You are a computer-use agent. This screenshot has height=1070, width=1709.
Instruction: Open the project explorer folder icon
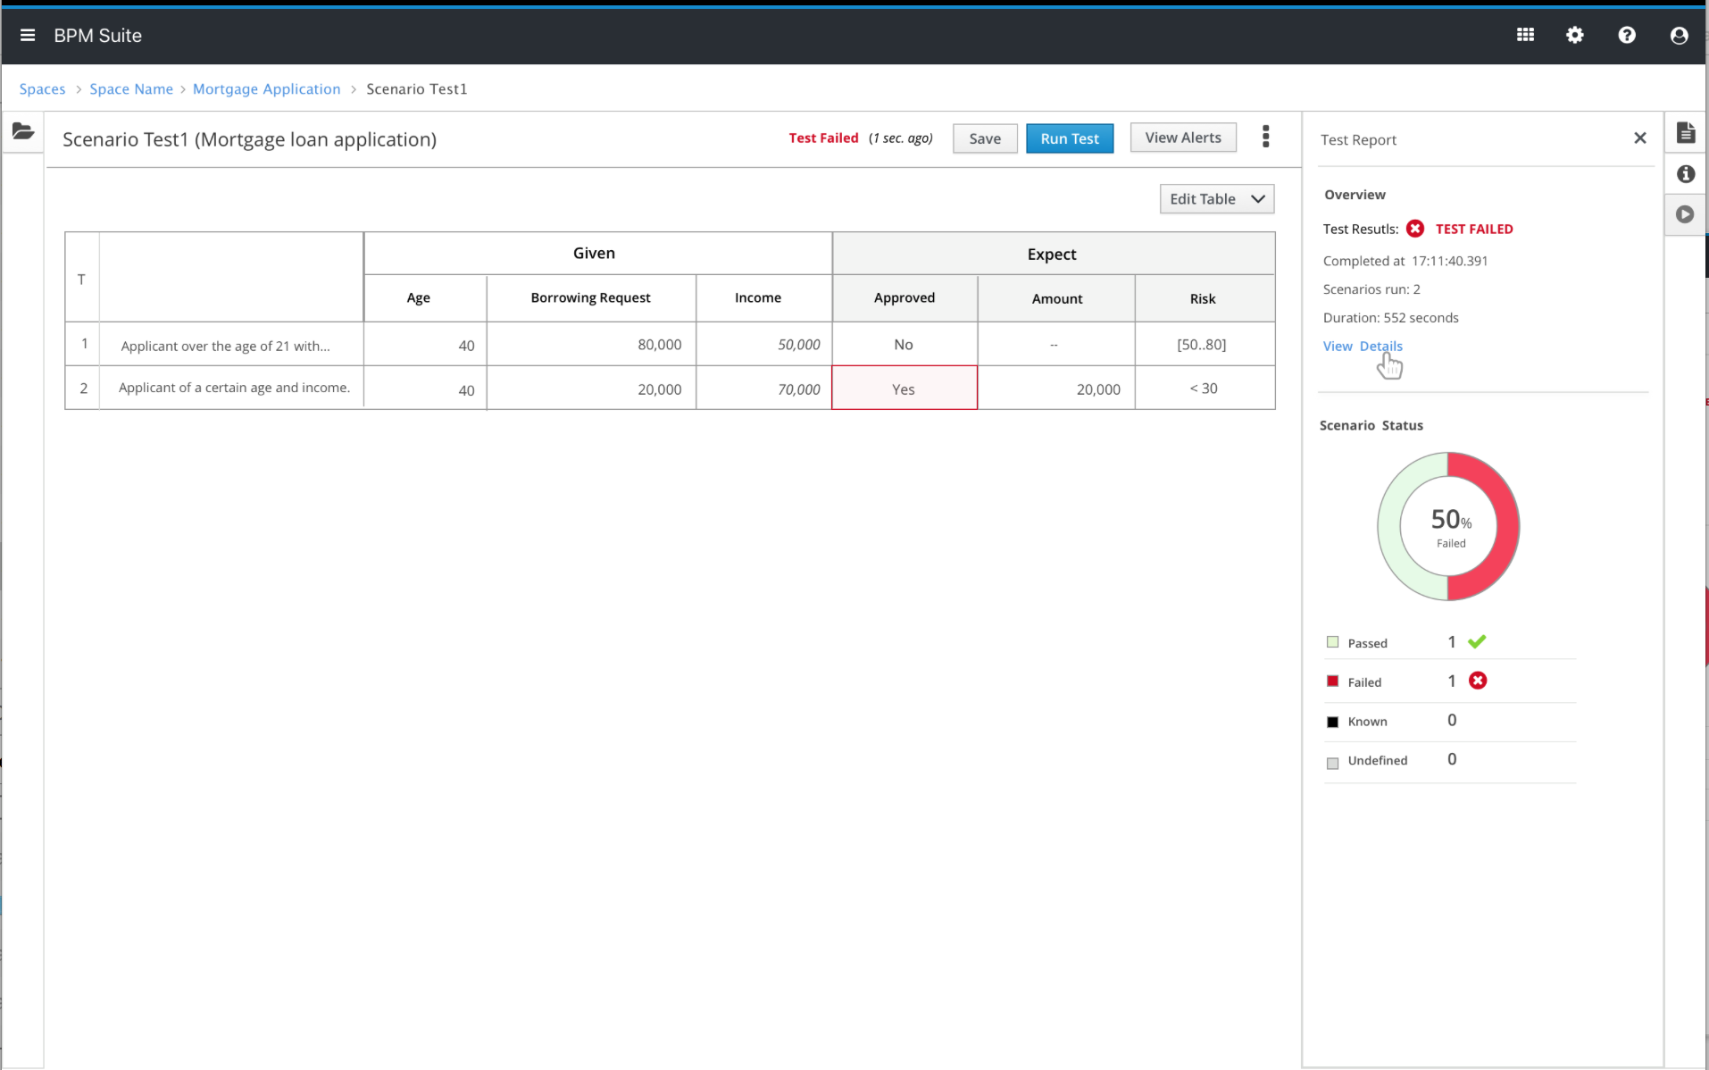click(x=23, y=132)
